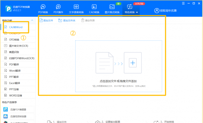Click the 迅捷PDF编辑器 product icon
203x123 pixels.
6,109
